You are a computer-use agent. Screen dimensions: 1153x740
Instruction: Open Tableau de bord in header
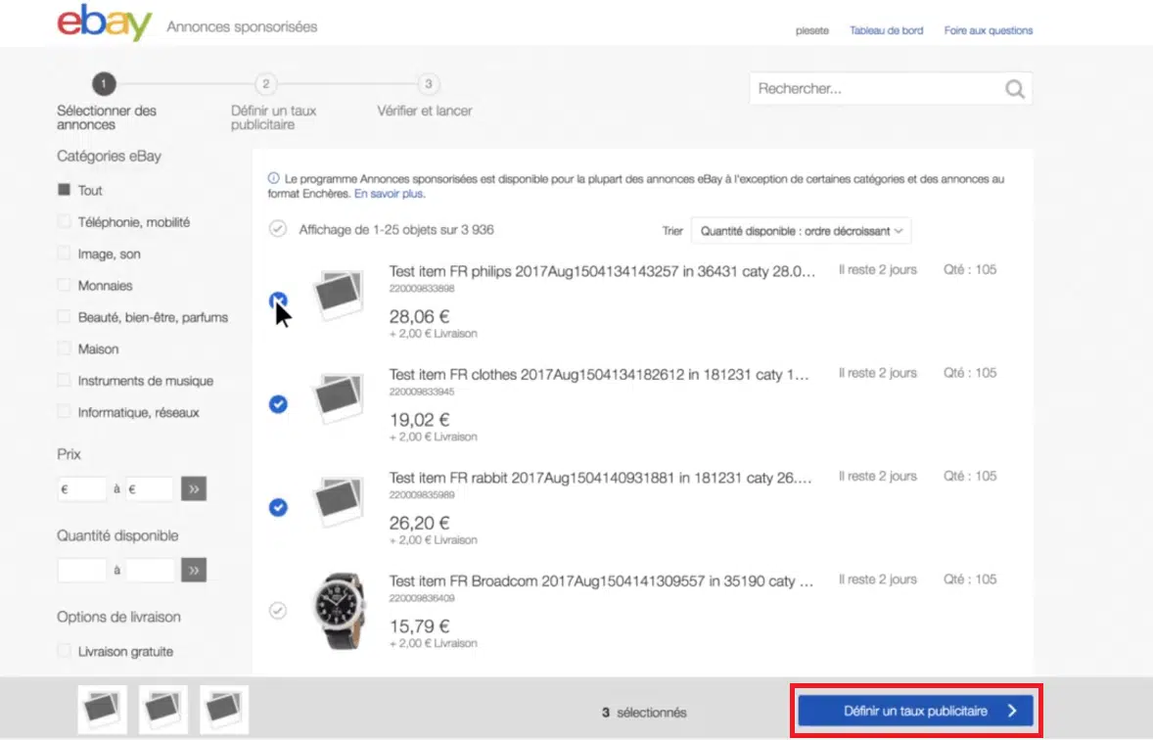pyautogui.click(x=886, y=30)
